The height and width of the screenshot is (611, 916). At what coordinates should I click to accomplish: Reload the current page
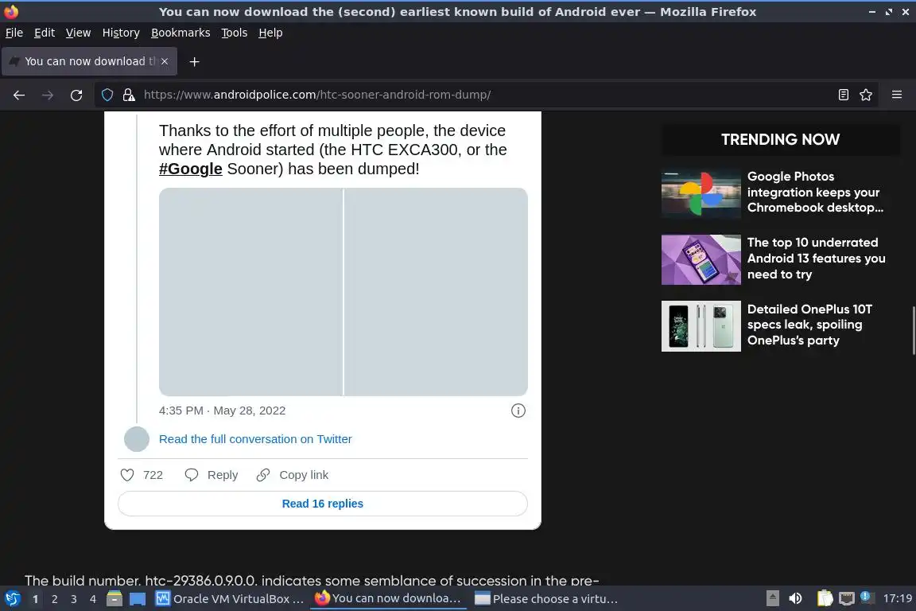tap(76, 95)
